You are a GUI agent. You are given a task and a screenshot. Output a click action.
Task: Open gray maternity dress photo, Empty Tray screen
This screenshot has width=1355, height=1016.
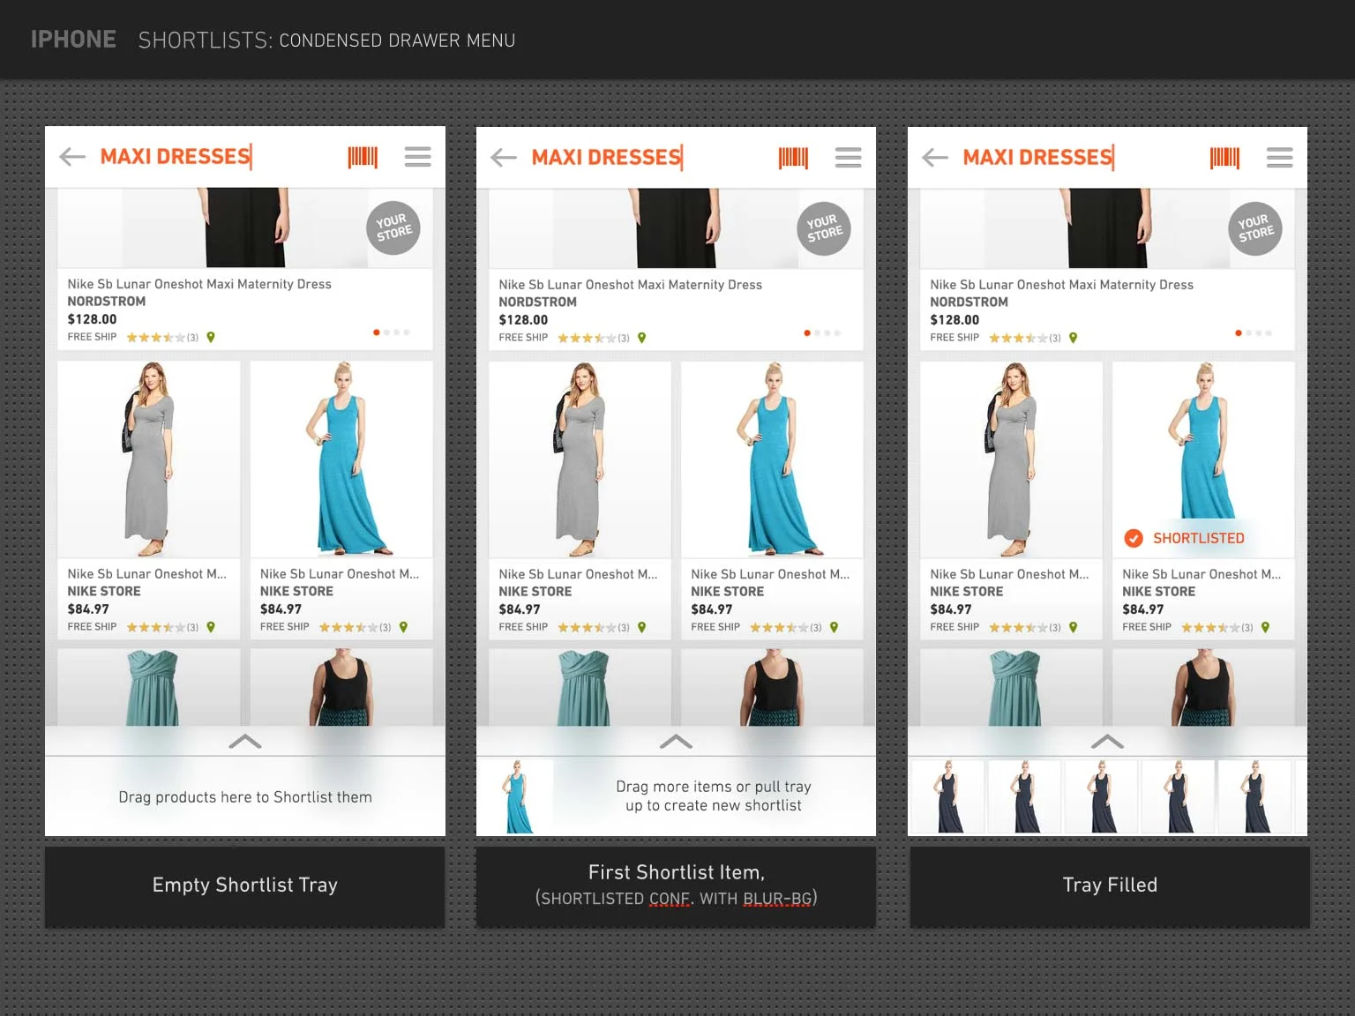click(149, 459)
